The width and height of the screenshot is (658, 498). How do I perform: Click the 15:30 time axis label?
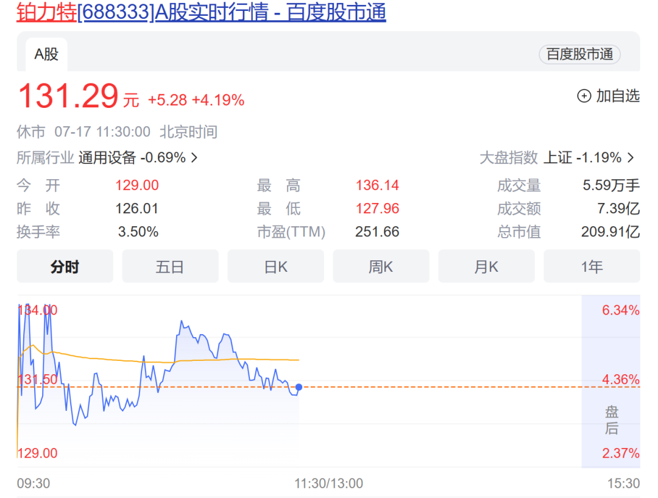624,483
